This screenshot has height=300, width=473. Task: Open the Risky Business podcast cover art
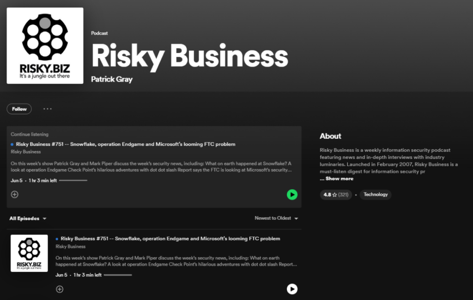(45, 46)
